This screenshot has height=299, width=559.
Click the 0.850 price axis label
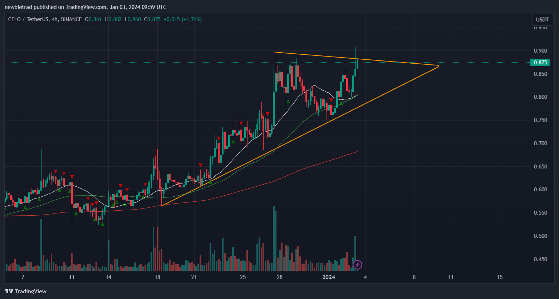click(540, 74)
